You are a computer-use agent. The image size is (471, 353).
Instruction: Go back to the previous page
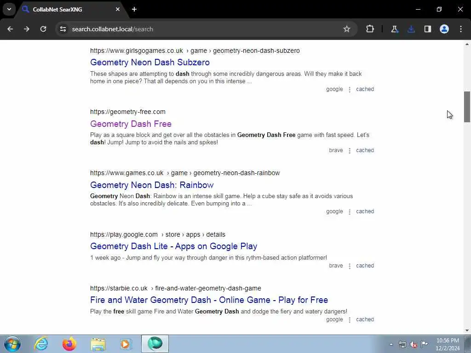10,29
